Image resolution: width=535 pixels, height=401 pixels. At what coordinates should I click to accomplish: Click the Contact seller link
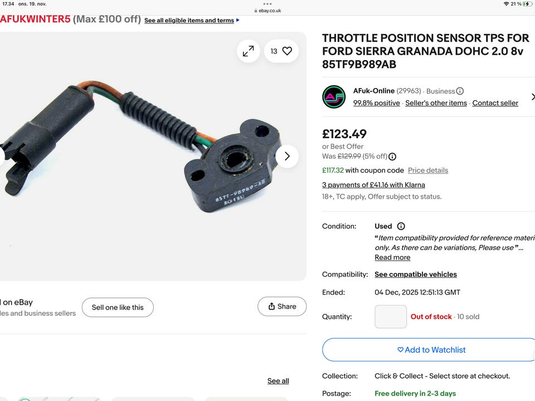(x=495, y=103)
